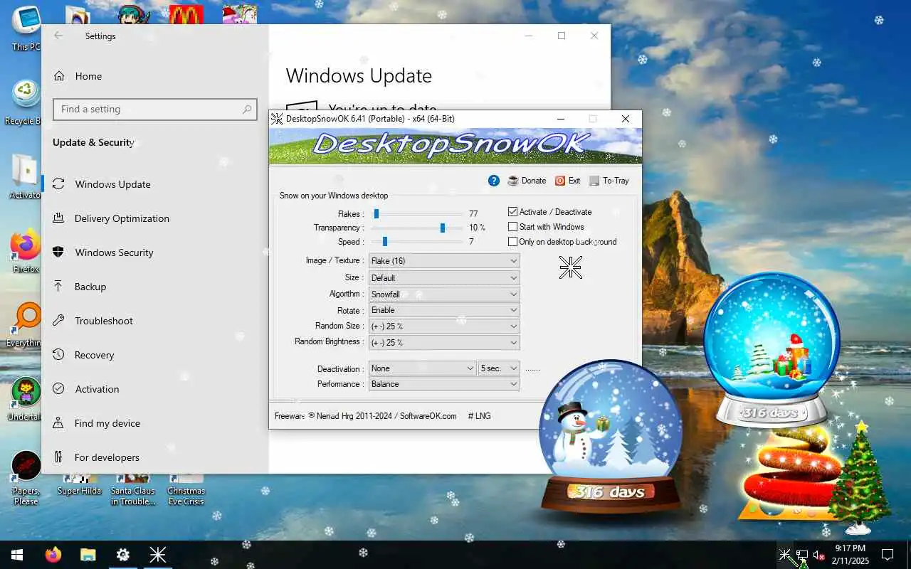This screenshot has height=569, width=911.
Task: Click the Transparency slider thumb
Action: pyautogui.click(x=443, y=228)
